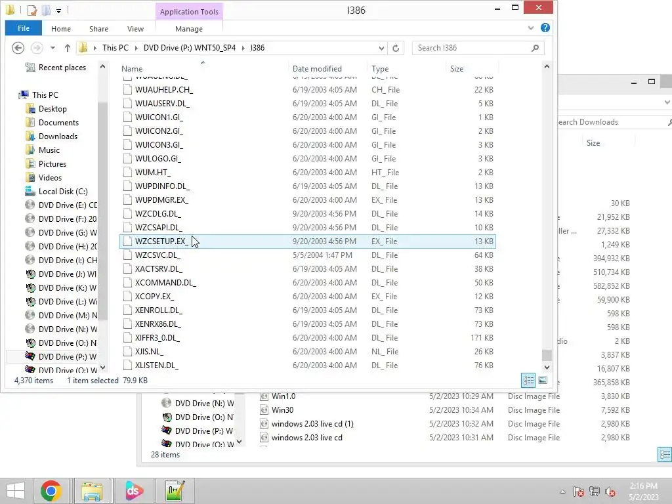Click This PC in the address breadcrumb

[115, 48]
